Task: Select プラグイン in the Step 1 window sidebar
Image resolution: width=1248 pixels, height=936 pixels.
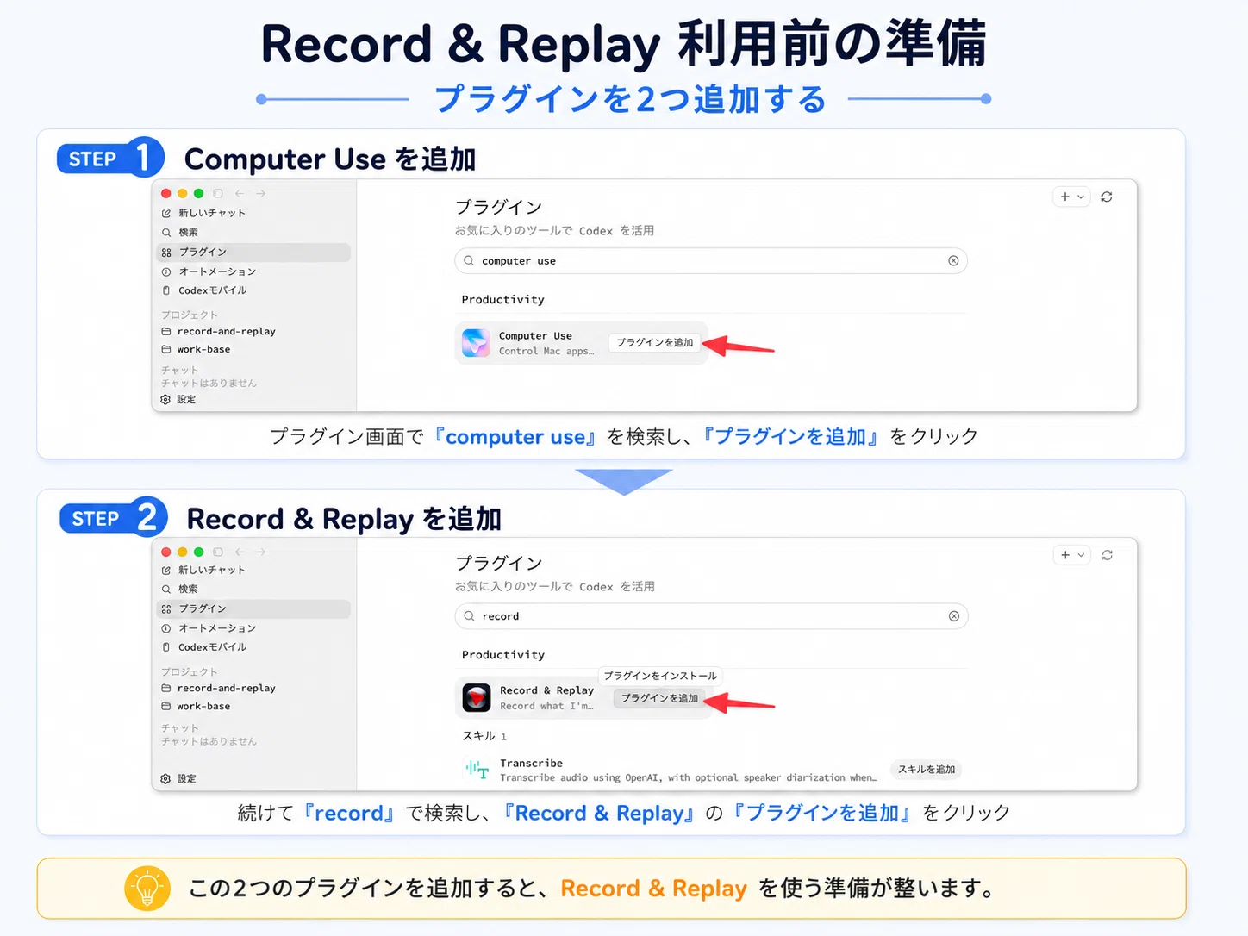Action: pos(253,252)
